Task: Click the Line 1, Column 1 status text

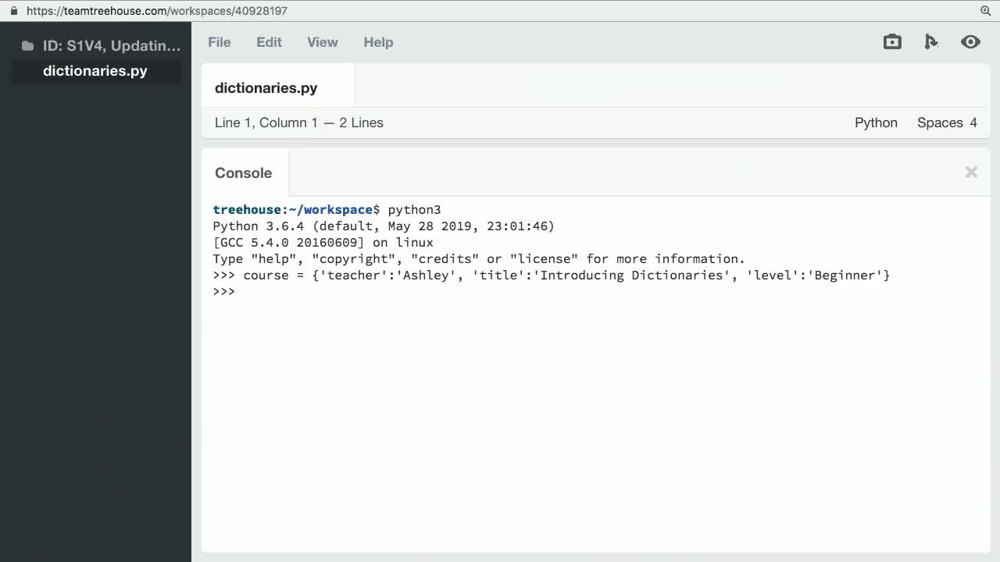Action: coord(299,123)
